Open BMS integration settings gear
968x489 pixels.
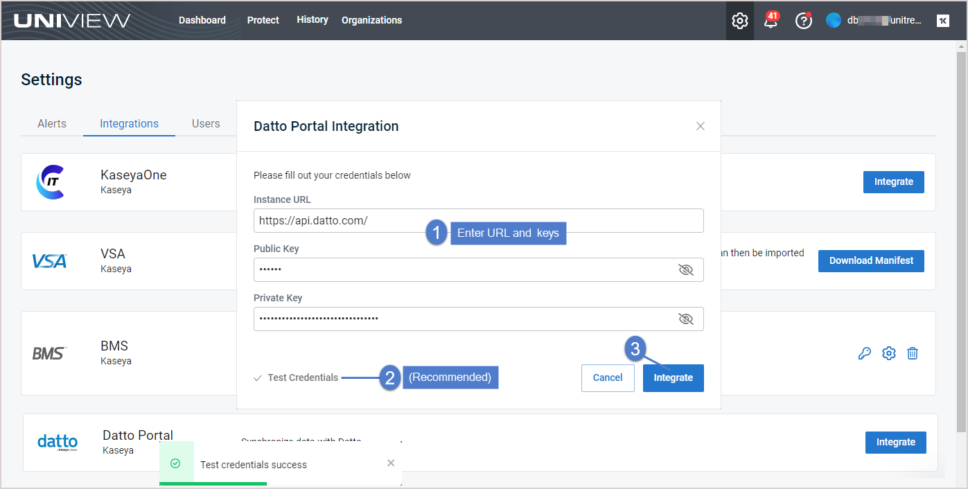coord(889,353)
